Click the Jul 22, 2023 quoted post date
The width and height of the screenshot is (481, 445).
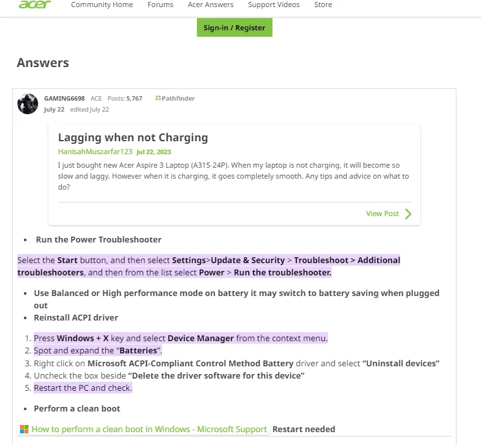(154, 152)
